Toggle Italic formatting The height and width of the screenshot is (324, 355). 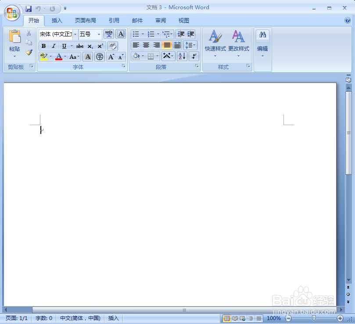point(54,46)
